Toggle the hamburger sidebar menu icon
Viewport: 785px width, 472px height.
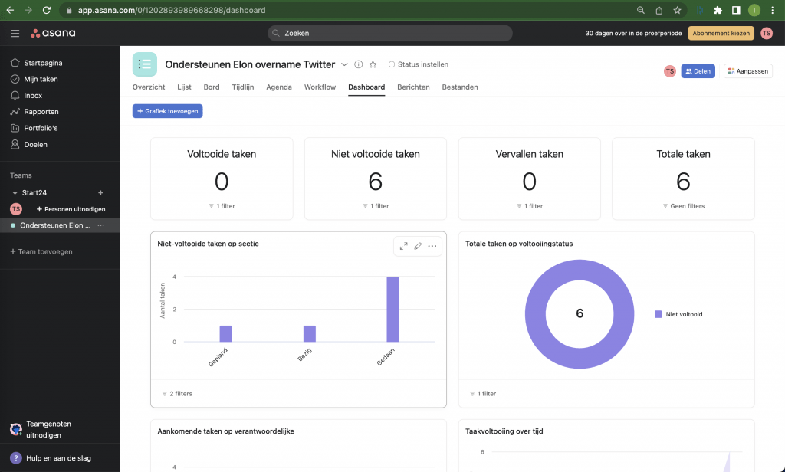click(x=15, y=34)
